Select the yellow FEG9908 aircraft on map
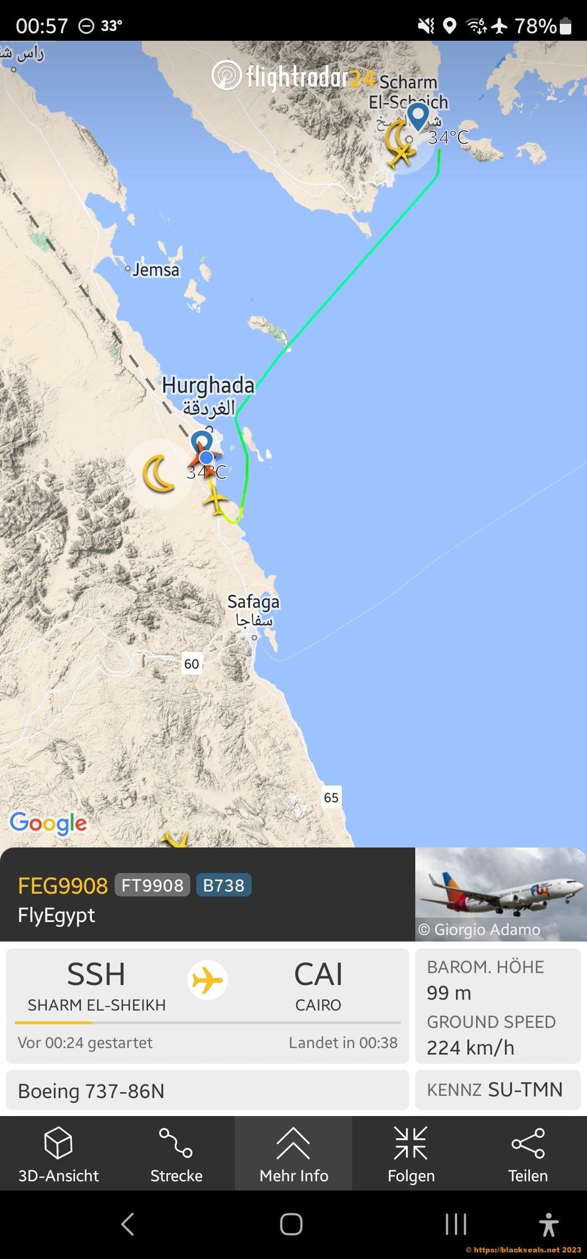587x1259 pixels. click(216, 500)
